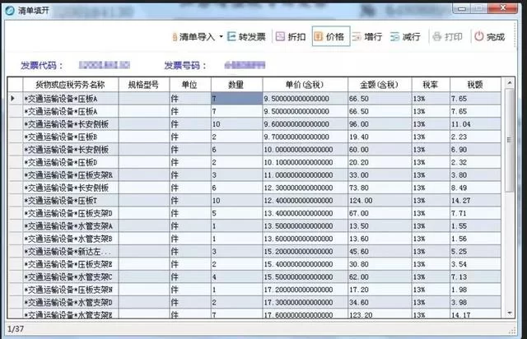The image size is (527, 339).
Task: Click the 清单导入 import icon
Action: click(x=172, y=37)
